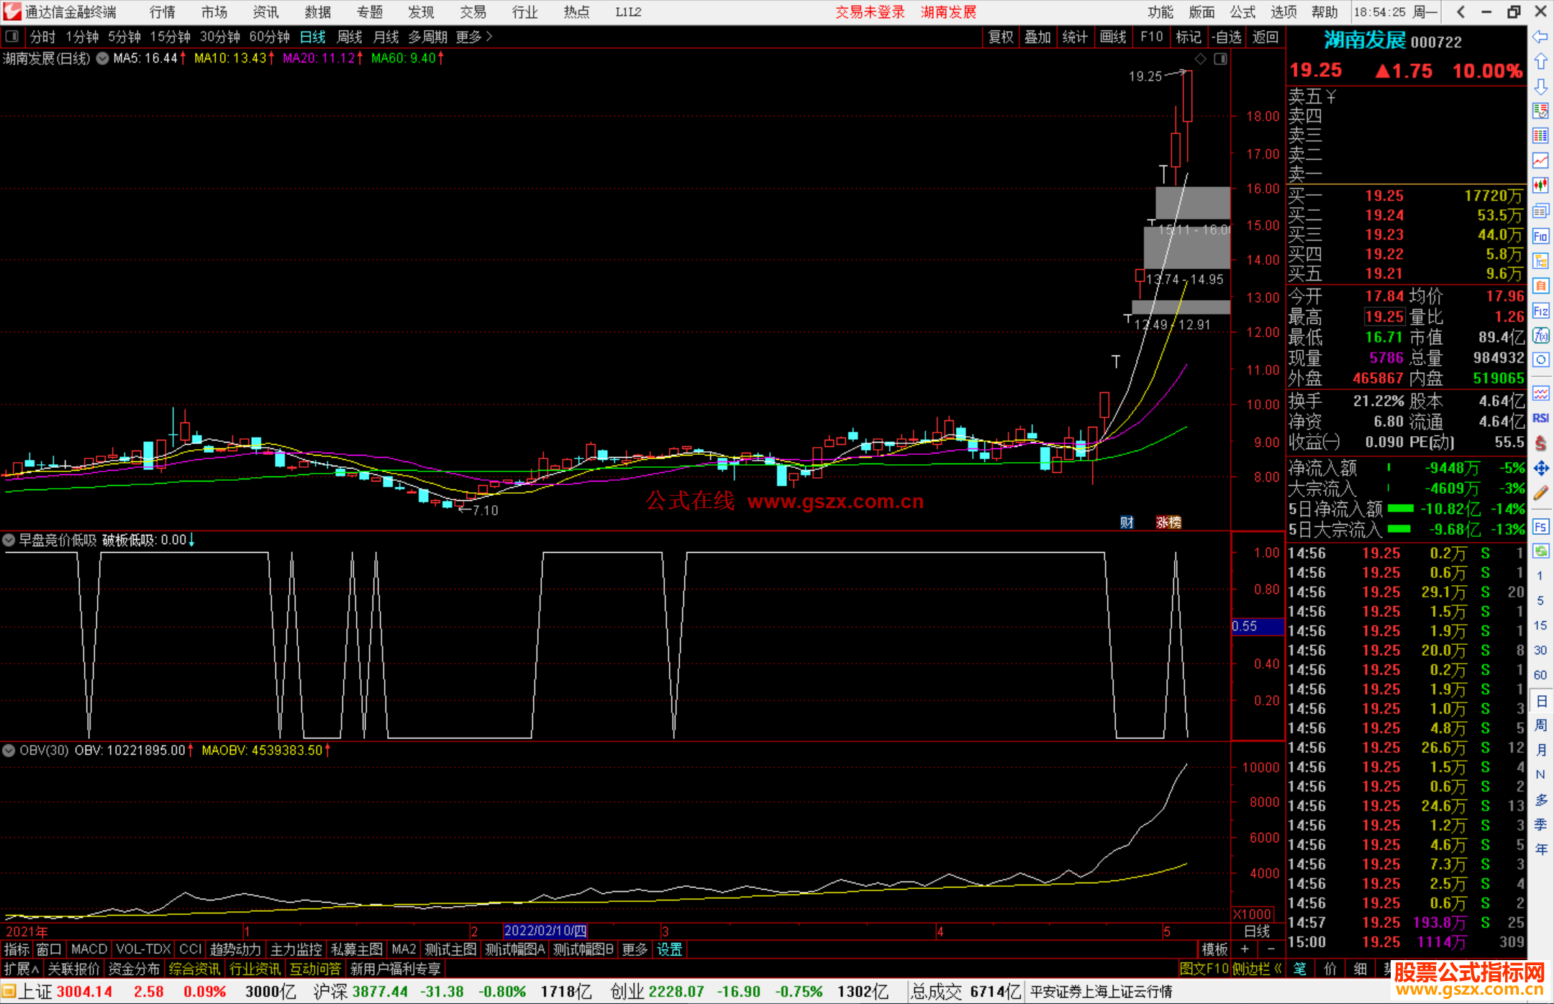Toggle the 早盘竞价低吸 indicator circle button
The height and width of the screenshot is (1004, 1554).
coord(9,540)
